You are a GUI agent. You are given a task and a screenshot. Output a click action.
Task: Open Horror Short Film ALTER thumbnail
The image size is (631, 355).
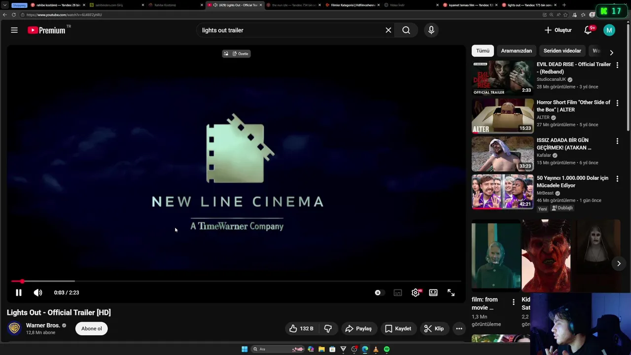502,116
